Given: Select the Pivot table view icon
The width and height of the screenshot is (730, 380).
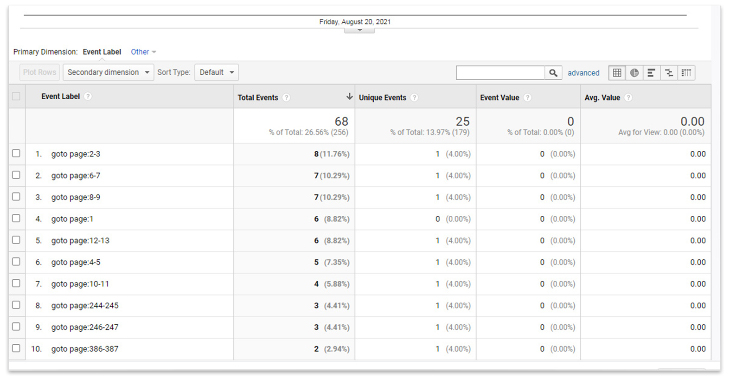Looking at the screenshot, I should 686,73.
